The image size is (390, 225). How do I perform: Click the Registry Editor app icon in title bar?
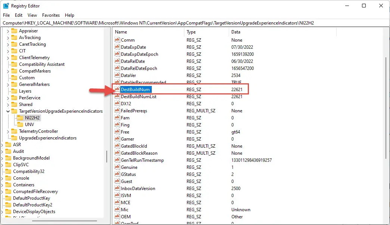[x=6, y=6]
